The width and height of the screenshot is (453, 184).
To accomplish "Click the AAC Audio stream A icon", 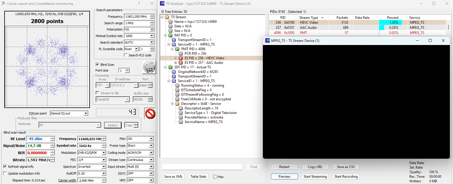I will tap(181, 63).
